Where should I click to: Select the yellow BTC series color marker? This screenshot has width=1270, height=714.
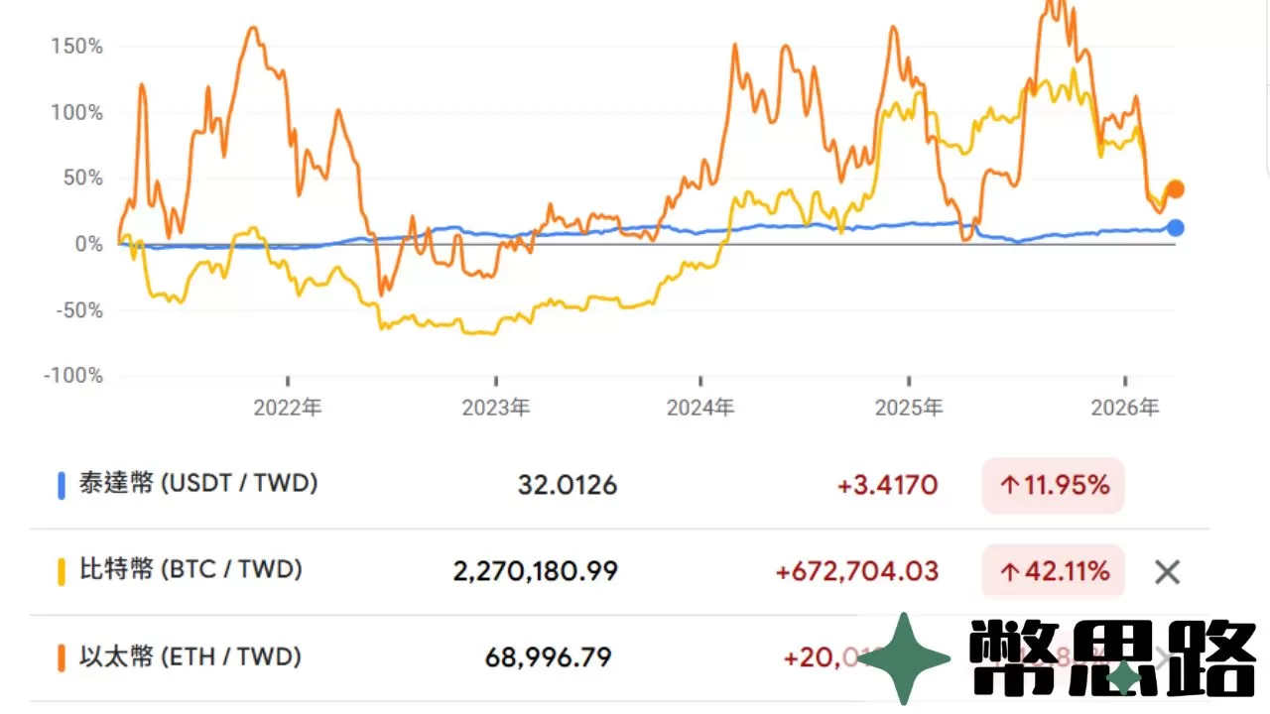[x=63, y=570]
